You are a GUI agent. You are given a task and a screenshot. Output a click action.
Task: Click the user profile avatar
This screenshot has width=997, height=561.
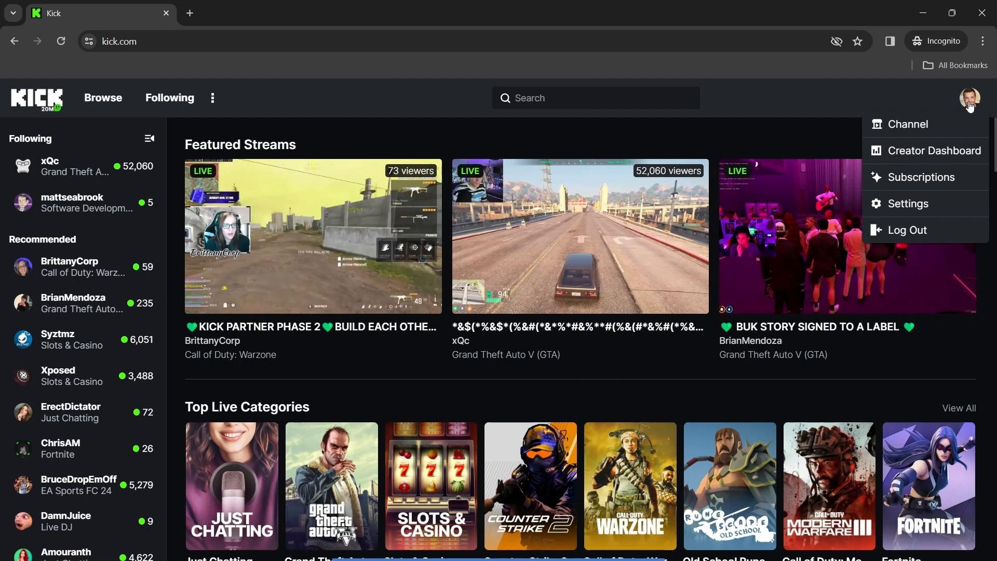tap(969, 98)
